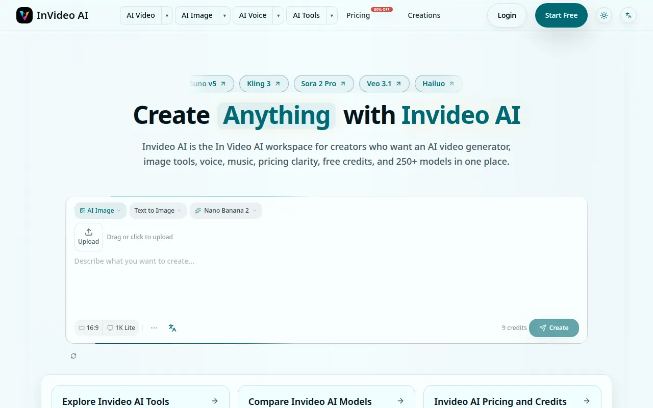The width and height of the screenshot is (653, 408).
Task: Click the Start Free button
Action: pos(561,15)
